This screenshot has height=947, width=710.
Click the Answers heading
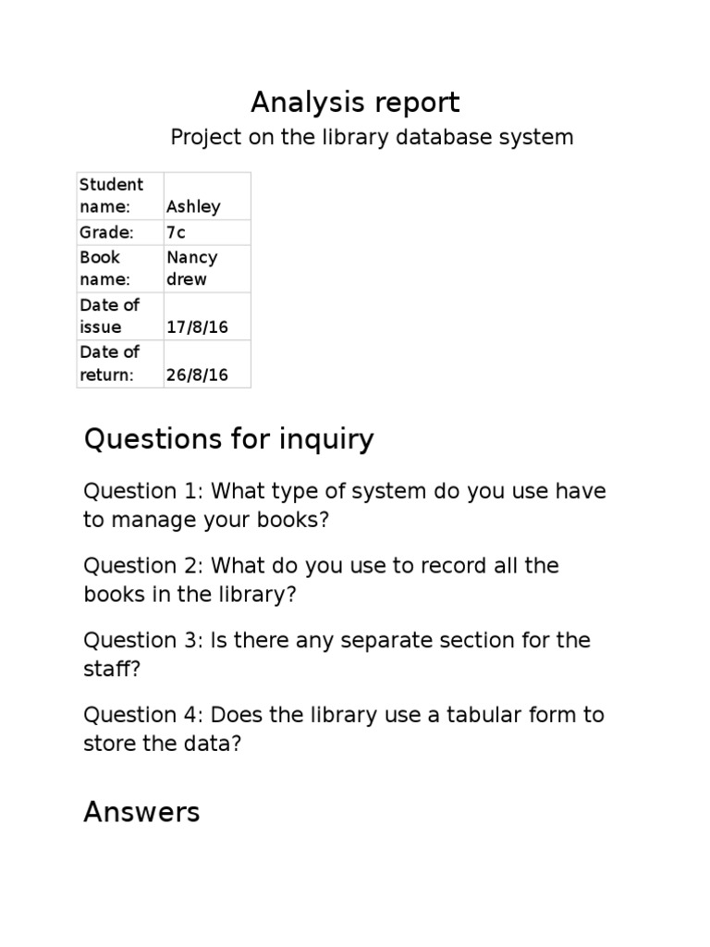tap(141, 812)
